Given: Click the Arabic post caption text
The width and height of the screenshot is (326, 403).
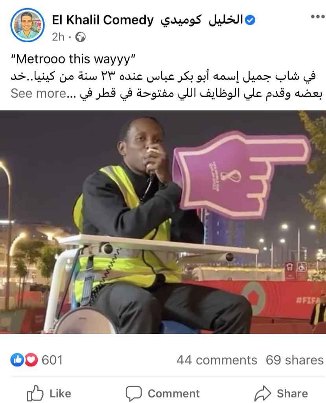Looking at the screenshot, I should (x=166, y=85).
